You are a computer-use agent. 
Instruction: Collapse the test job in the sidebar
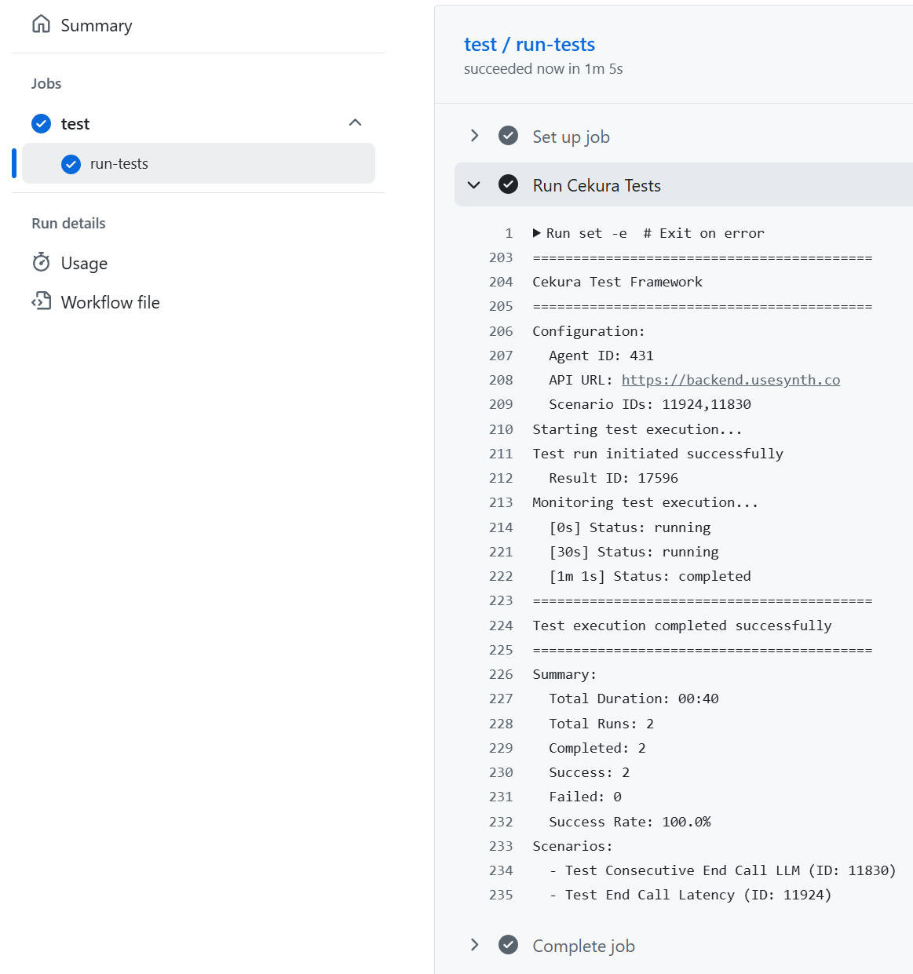click(355, 122)
